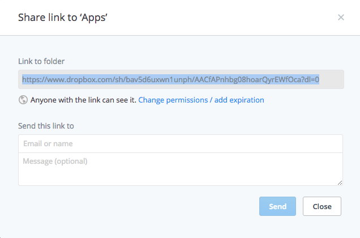Click the 'Send this link to' label
Screen dimensions: 360x238
[x=46, y=125]
